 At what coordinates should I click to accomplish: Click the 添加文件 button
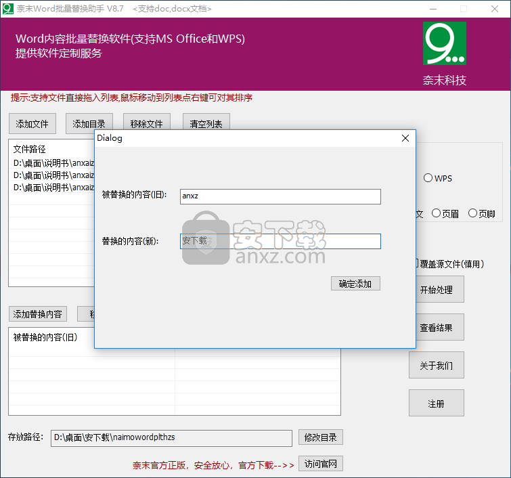point(32,124)
